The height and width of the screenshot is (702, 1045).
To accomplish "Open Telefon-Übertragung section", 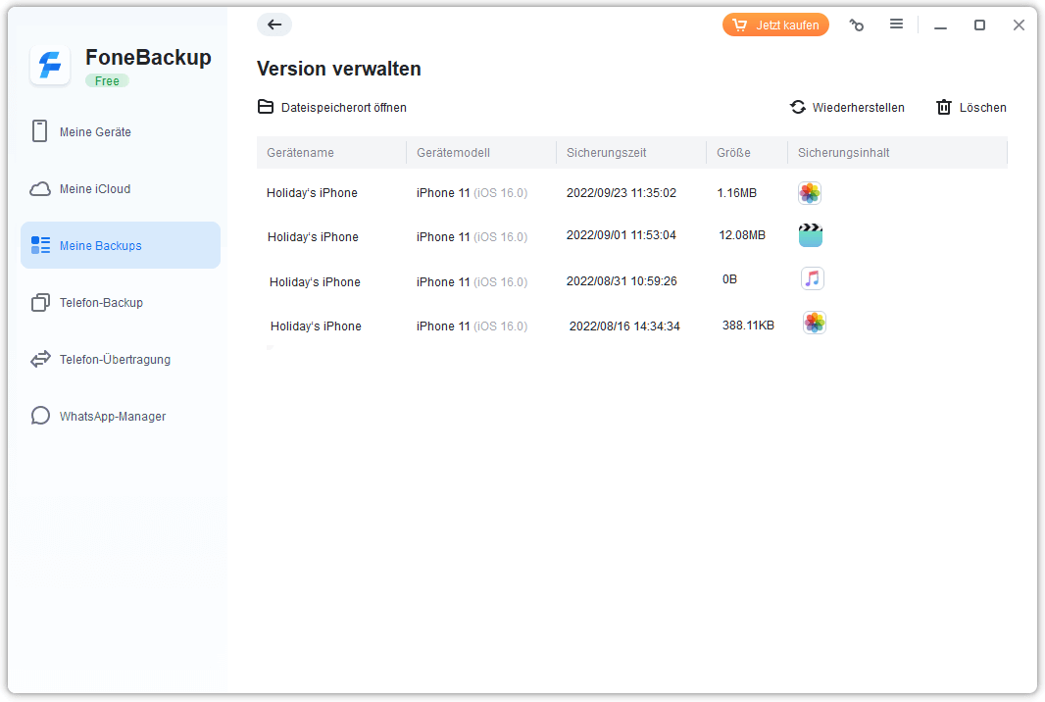I will coord(120,359).
